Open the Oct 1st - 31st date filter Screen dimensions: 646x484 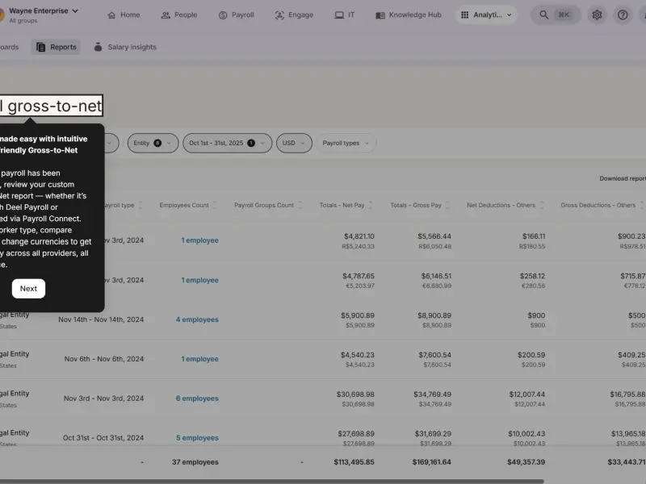[228, 144]
